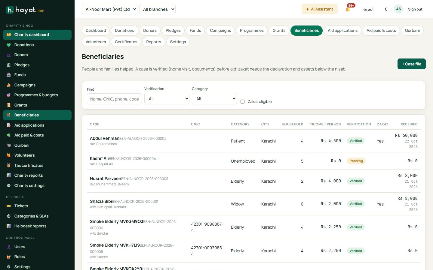Click Rs 60,000 received amount
The image size is (433, 270).
406,135
